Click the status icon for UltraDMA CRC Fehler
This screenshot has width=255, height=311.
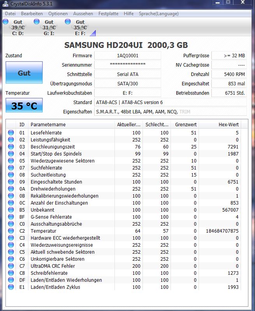pos(11,266)
